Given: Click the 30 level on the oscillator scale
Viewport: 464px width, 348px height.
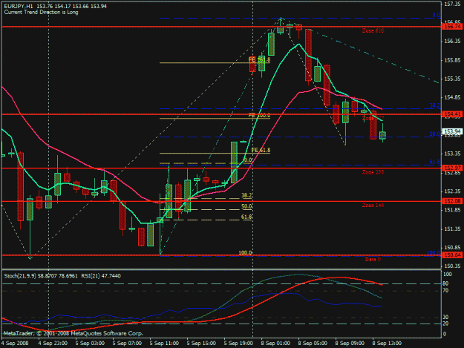Looking at the screenshot, I should pos(446,318).
